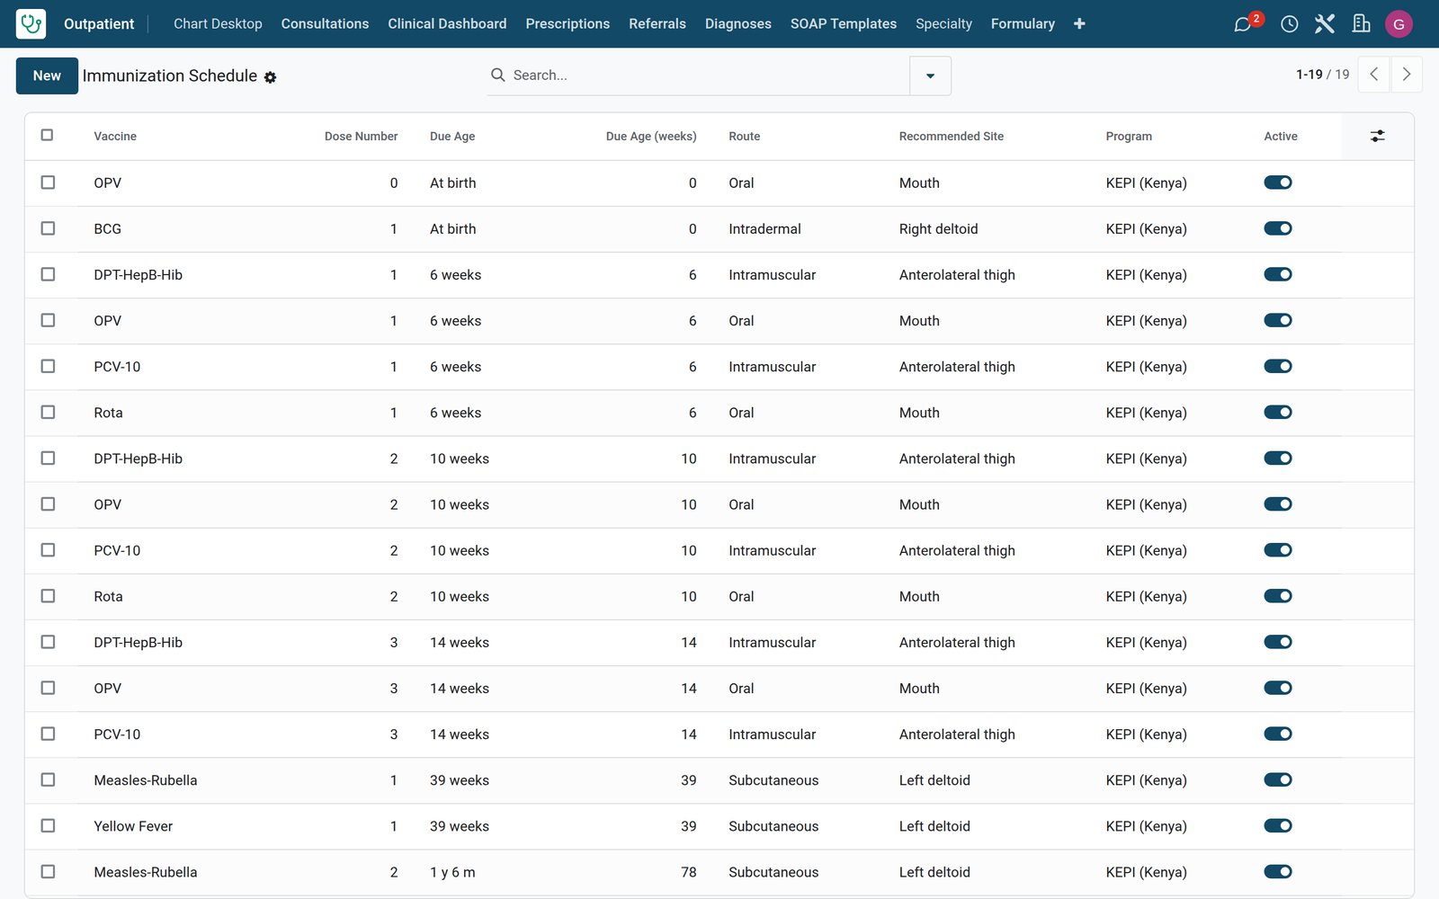Open the Yellow Fever vaccine row

point(133,825)
